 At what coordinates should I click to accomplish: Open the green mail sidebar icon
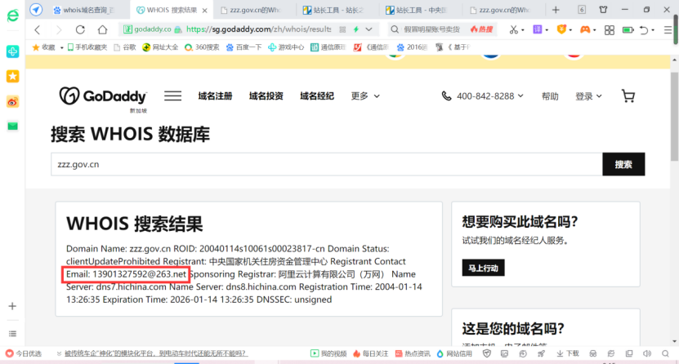(x=12, y=127)
